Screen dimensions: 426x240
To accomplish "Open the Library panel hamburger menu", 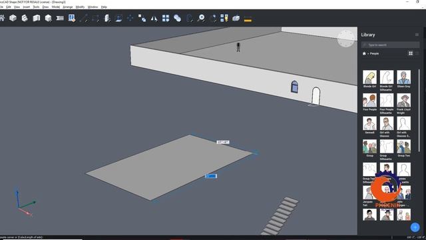I will (417, 35).
